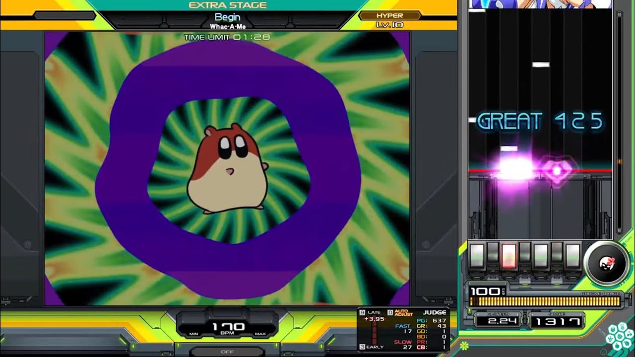635x357 pixels.
Task: Click the red judgment line
Action: tap(540, 171)
